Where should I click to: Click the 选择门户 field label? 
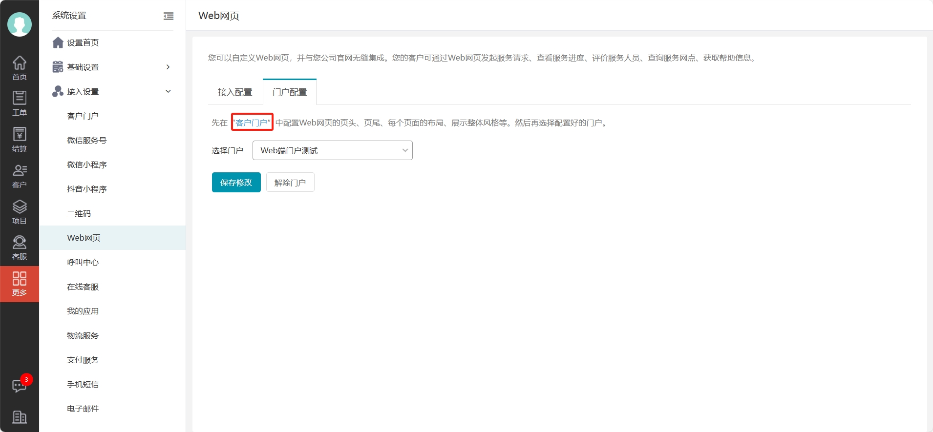point(227,150)
